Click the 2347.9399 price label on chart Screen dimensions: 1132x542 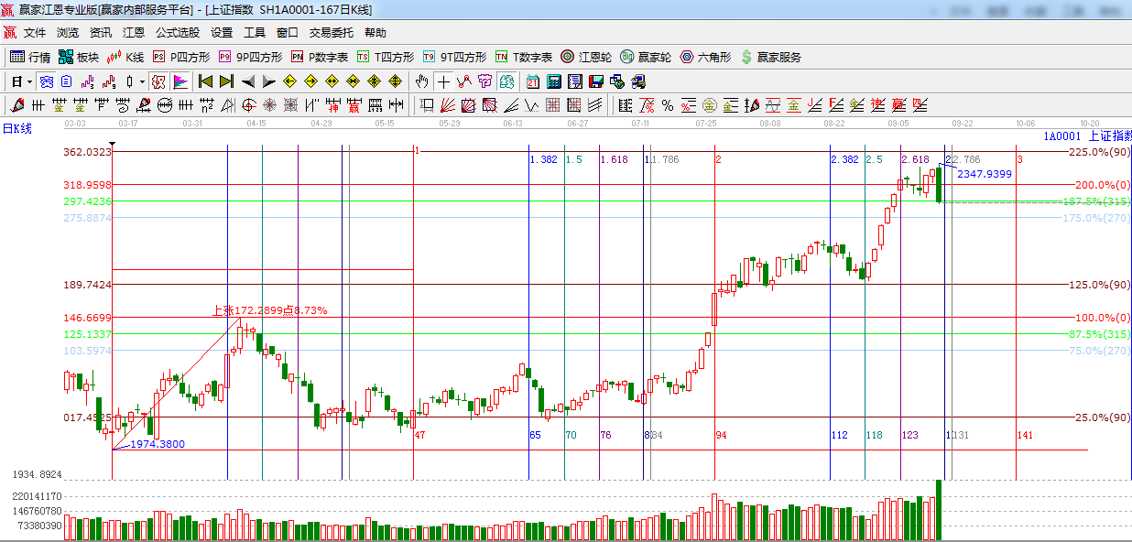click(985, 174)
